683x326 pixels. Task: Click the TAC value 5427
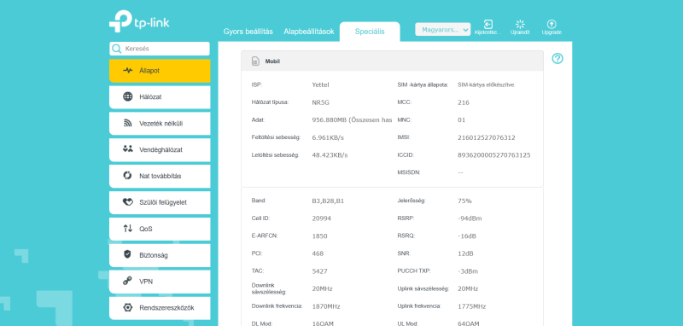coord(319,271)
